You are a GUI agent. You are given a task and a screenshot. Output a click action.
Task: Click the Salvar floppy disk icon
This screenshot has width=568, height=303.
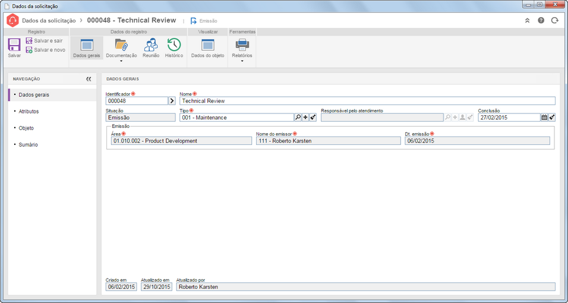click(14, 45)
